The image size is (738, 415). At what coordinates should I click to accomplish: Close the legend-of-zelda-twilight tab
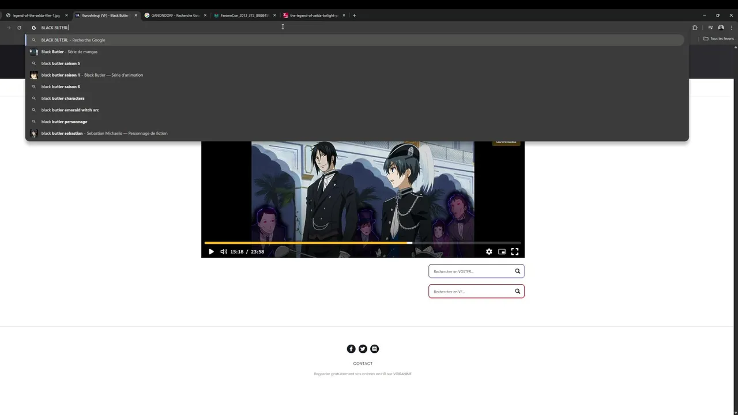click(344, 16)
